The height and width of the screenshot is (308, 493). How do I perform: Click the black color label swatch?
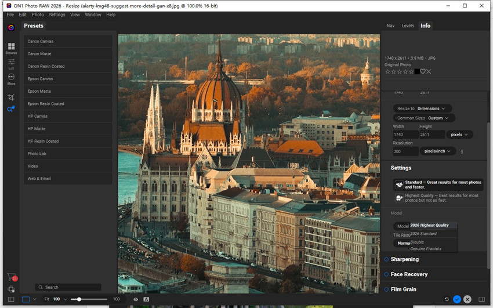pos(417,72)
